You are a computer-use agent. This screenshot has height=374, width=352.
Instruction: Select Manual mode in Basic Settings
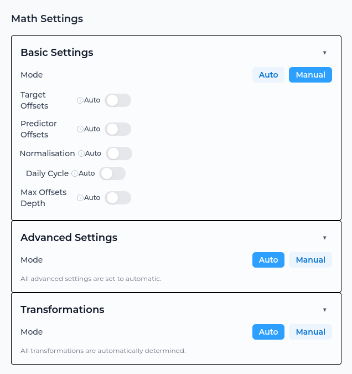[x=310, y=75]
